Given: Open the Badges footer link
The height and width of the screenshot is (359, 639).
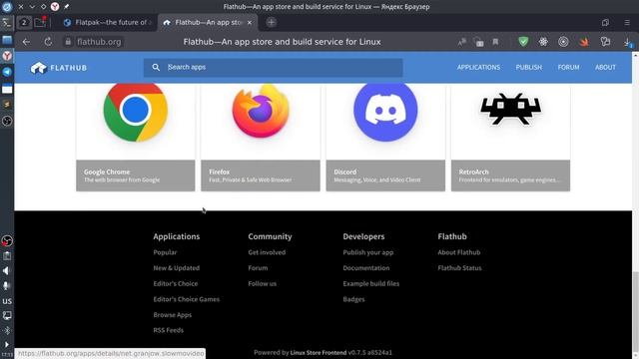Looking at the screenshot, I should (x=353, y=299).
